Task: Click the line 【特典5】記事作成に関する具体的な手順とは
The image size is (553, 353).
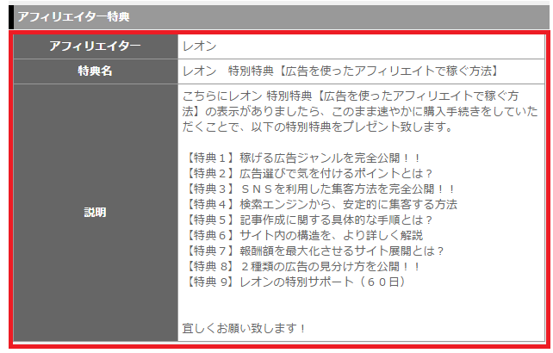Action: pyautogui.click(x=308, y=220)
